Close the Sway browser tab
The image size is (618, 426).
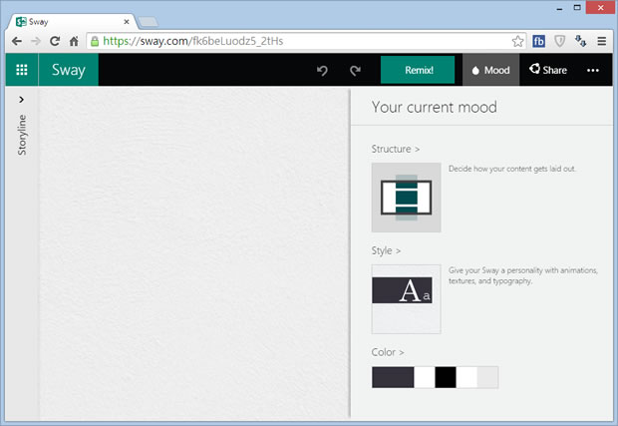click(127, 22)
